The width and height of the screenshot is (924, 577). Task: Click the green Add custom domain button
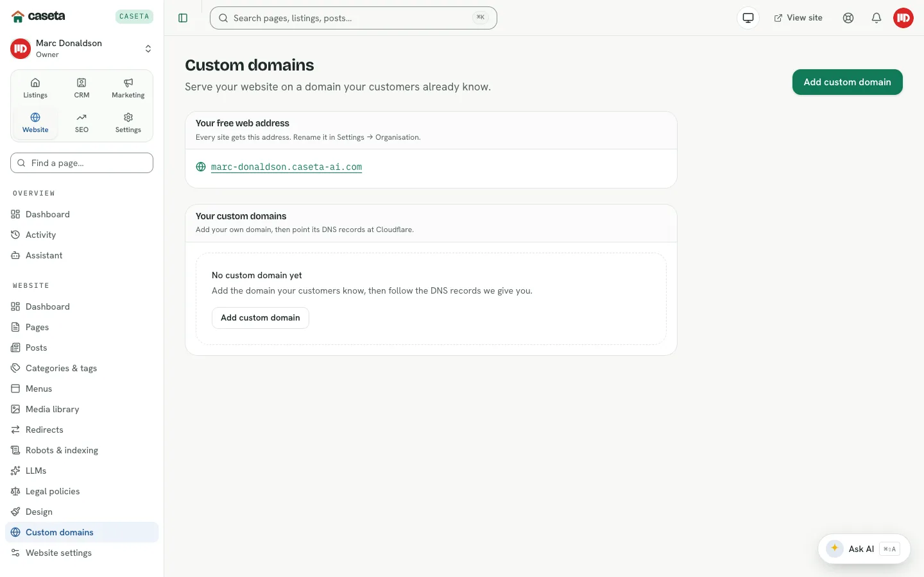[847, 82]
